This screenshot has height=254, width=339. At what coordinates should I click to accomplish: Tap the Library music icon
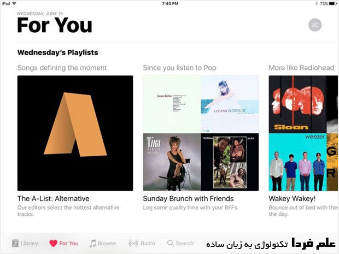[x=15, y=244]
